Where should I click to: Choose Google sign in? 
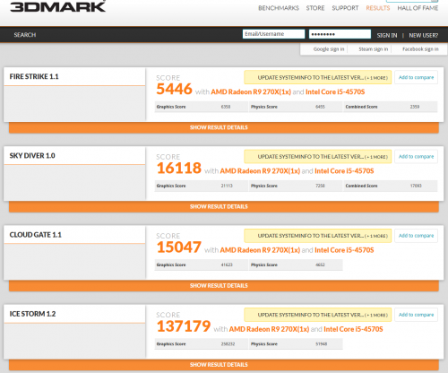click(329, 49)
